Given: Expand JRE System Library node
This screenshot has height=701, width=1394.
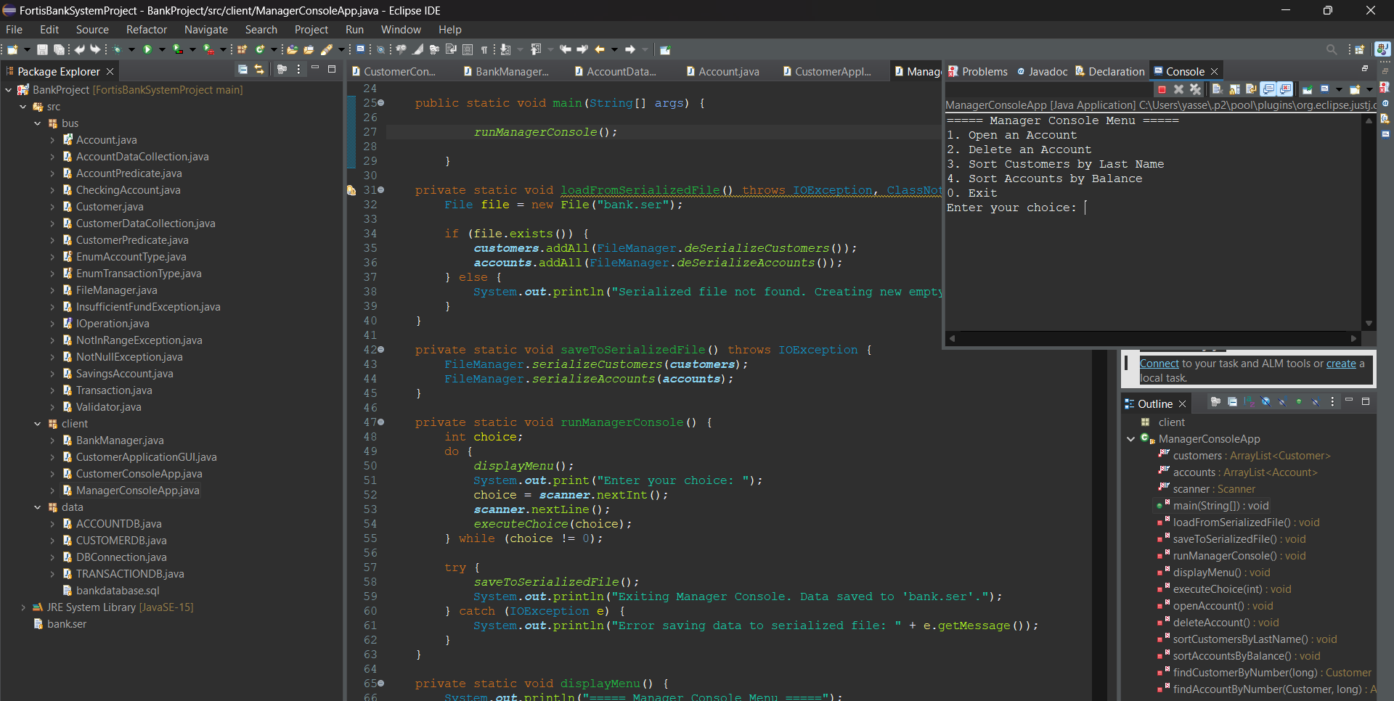Looking at the screenshot, I should (23, 607).
